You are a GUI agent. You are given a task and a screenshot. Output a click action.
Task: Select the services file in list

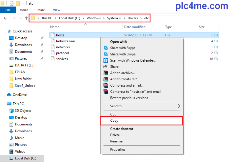coord(62,59)
